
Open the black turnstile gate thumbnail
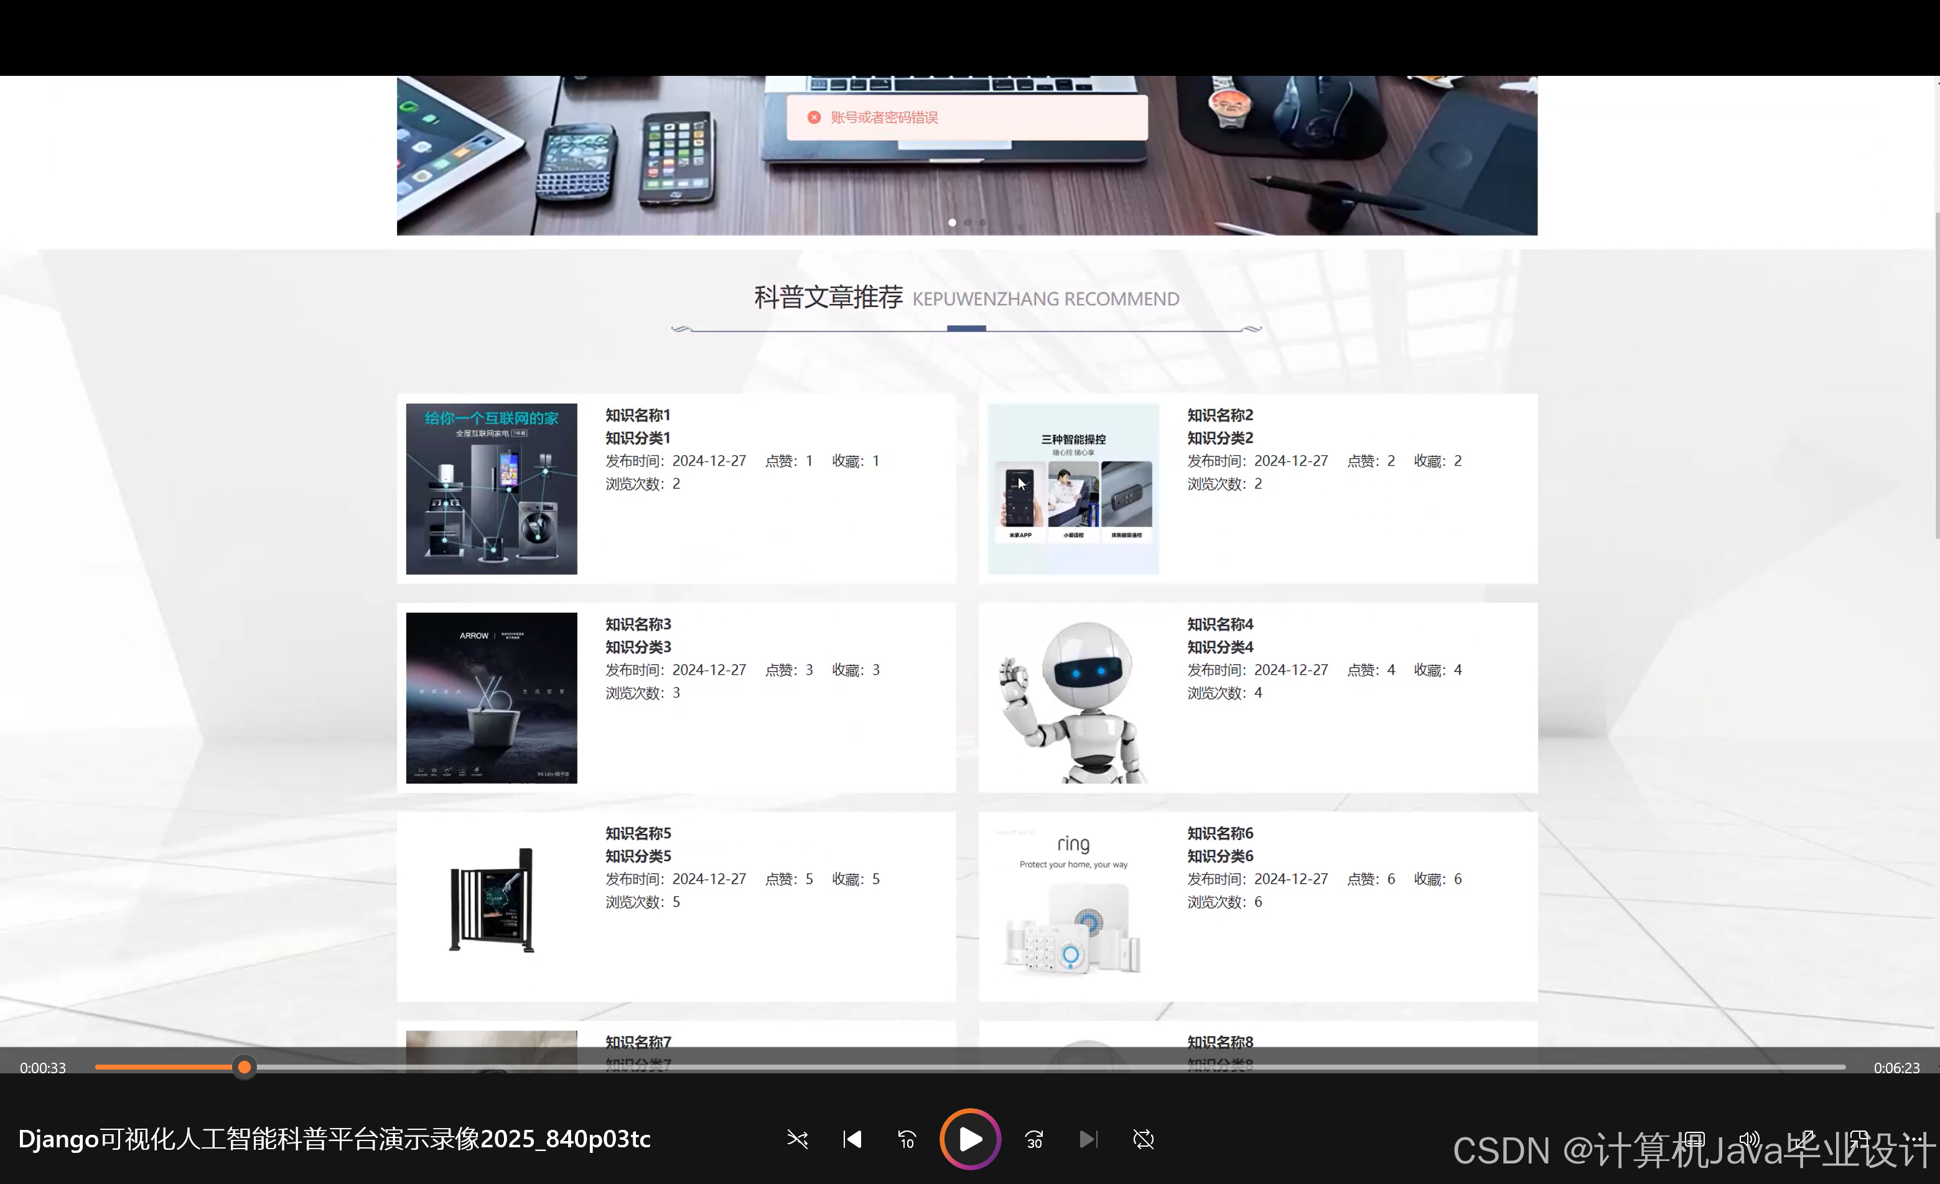[492, 906]
